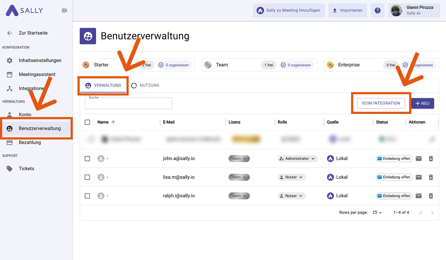
Task: Resend invitation email to john.a@sally.io
Action: (x=419, y=159)
